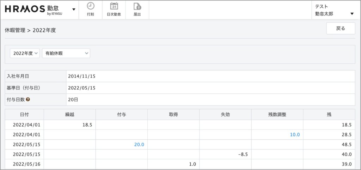Click the 届出 document icon

[137, 6]
